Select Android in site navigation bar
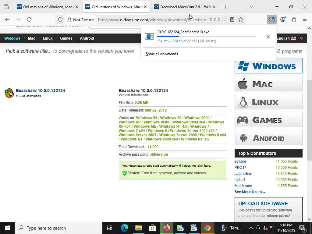Image resolution: width=312 pixels, height=234 pixels. click(87, 38)
